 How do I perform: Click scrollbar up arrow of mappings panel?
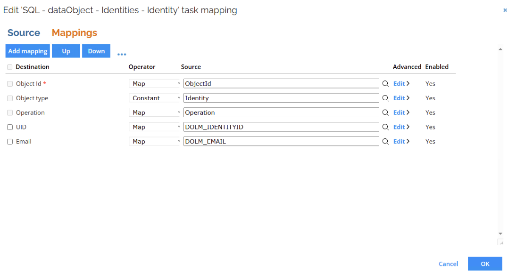(x=500, y=49)
